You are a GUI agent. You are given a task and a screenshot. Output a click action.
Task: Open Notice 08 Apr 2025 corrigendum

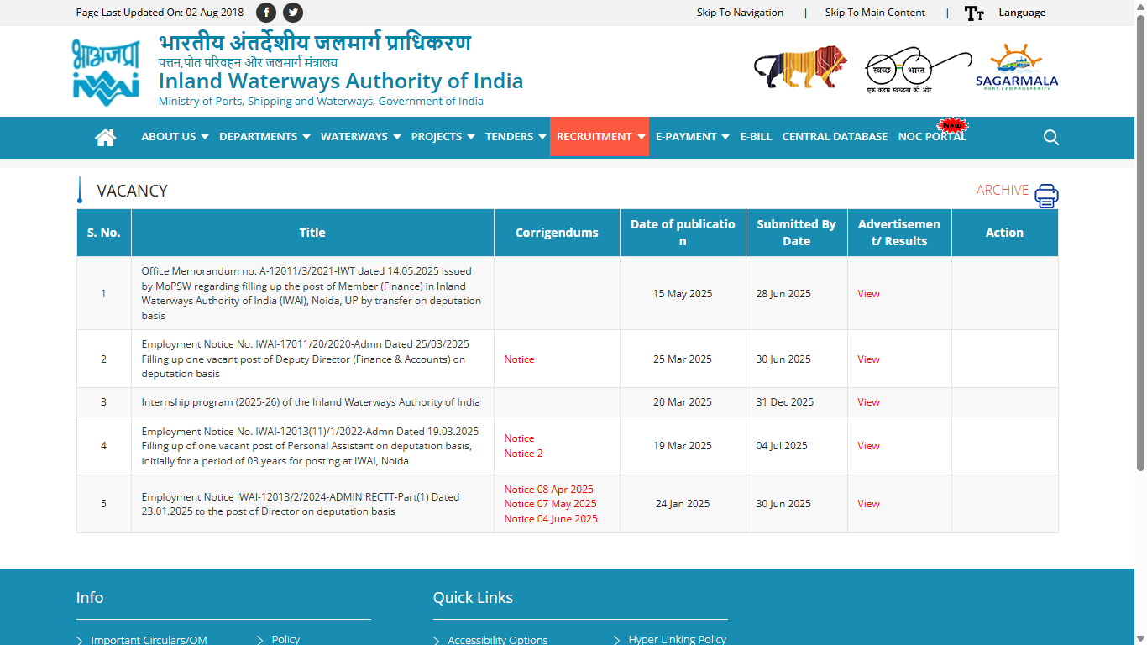point(548,490)
